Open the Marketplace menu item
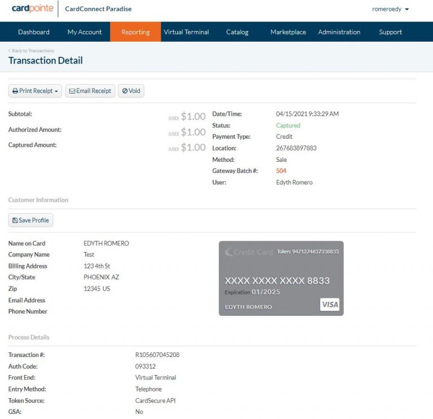Screen dimensions: 433x419 point(288,32)
